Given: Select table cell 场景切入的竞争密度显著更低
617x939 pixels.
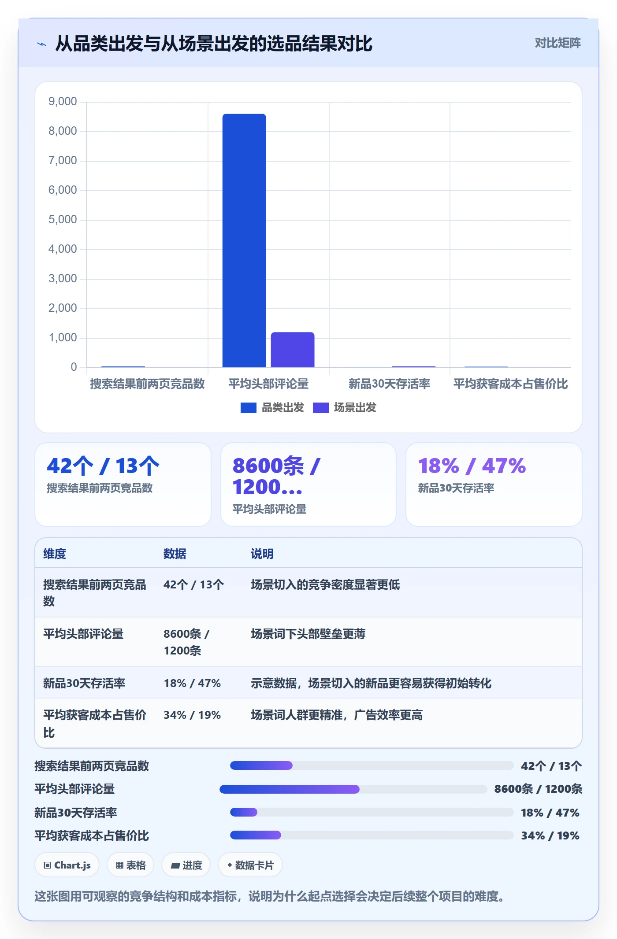Looking at the screenshot, I should point(325,584).
